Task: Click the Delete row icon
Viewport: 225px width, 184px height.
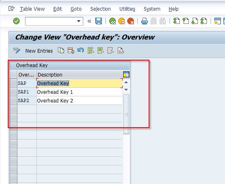Action: 71,51
